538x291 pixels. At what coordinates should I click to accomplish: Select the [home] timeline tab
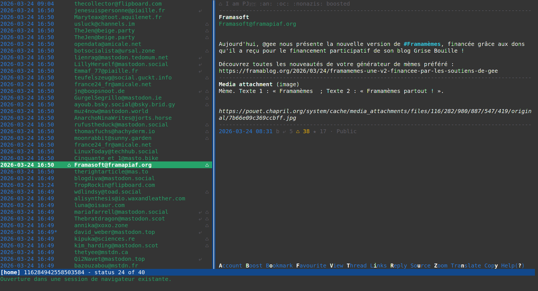pos(10,272)
